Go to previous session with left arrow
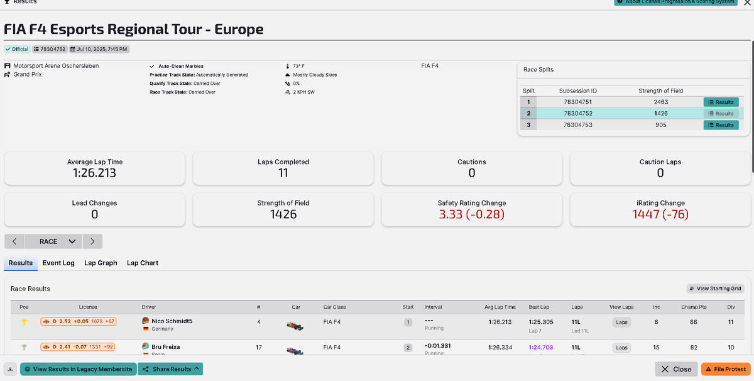Viewport: 754px width, 381px height. tap(14, 241)
